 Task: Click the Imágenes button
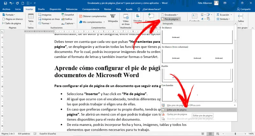[45, 15]
